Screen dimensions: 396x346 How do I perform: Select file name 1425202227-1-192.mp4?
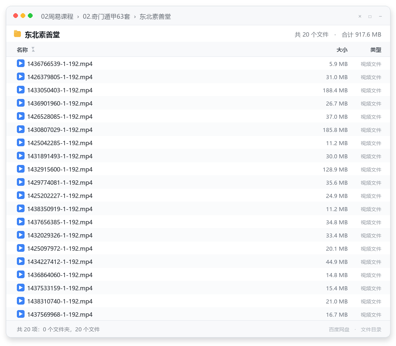point(60,196)
